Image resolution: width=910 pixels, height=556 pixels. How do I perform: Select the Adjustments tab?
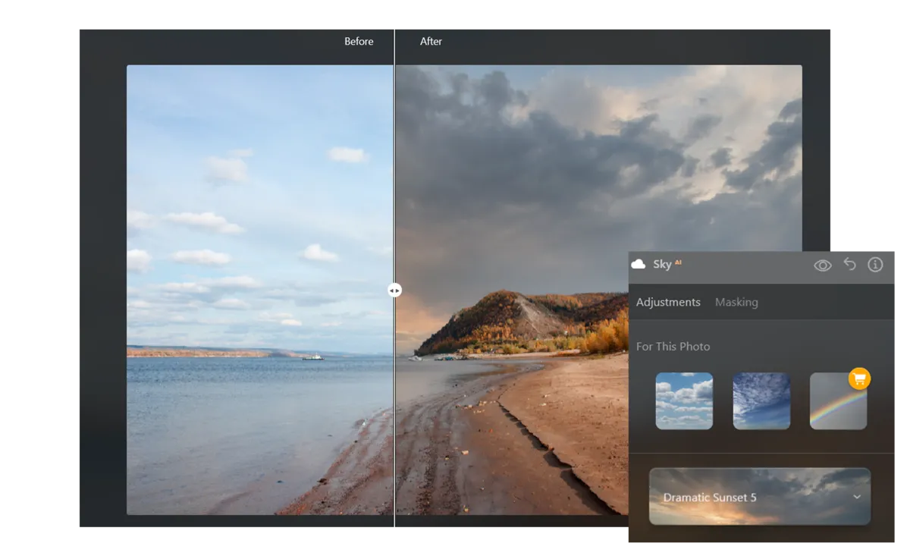[x=668, y=302]
